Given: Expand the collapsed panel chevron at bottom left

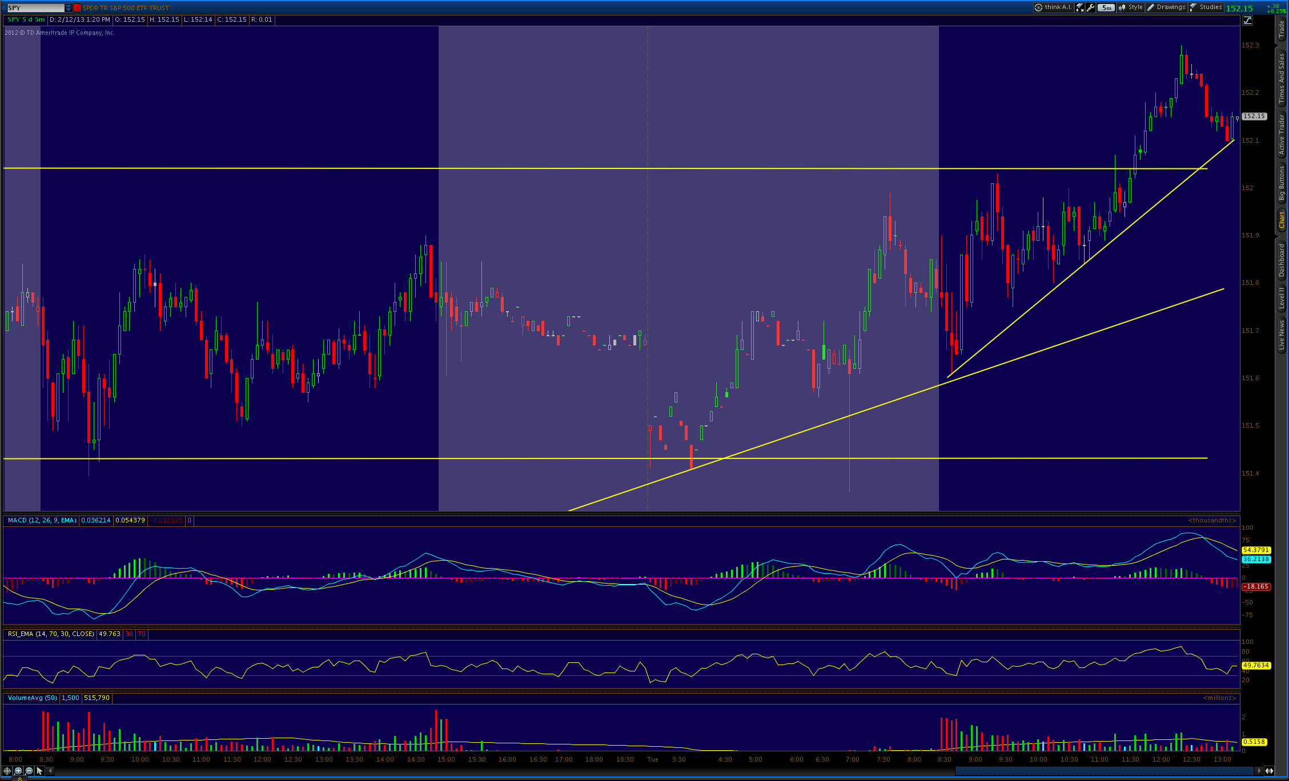Looking at the screenshot, I should tap(19, 779).
